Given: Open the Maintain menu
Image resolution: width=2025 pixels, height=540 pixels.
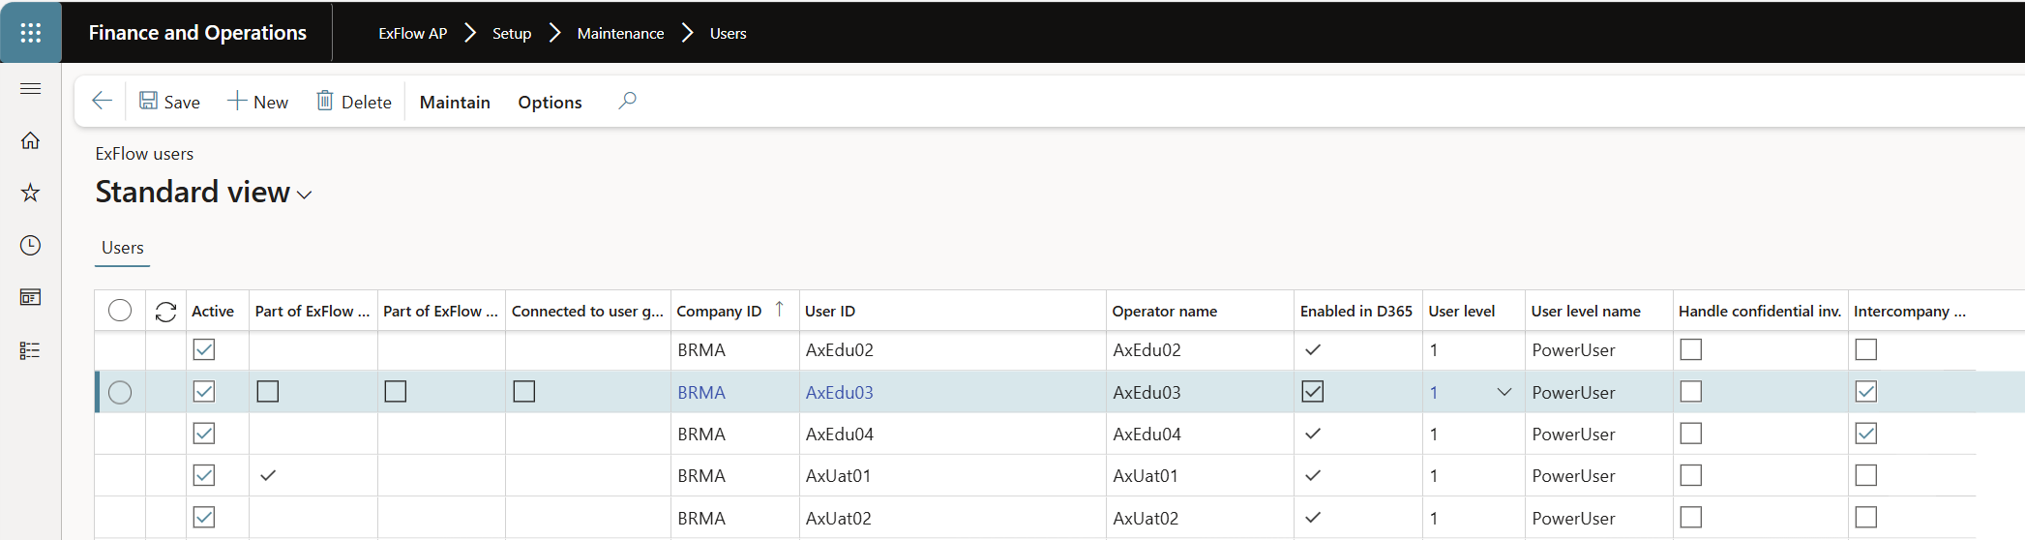Looking at the screenshot, I should point(455,102).
